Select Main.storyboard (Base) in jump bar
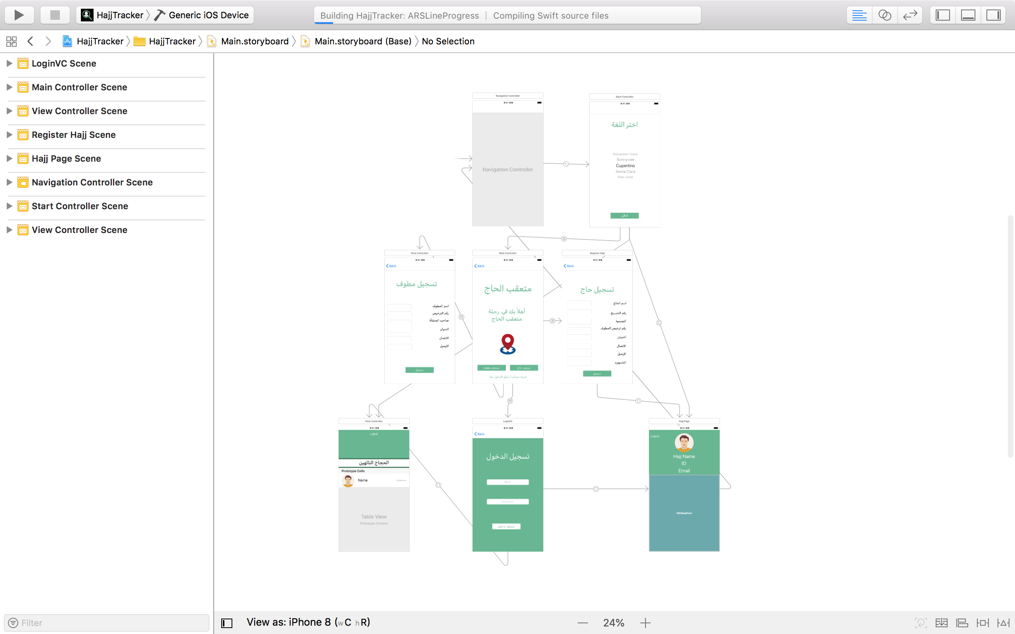The height and width of the screenshot is (634, 1015). (362, 41)
